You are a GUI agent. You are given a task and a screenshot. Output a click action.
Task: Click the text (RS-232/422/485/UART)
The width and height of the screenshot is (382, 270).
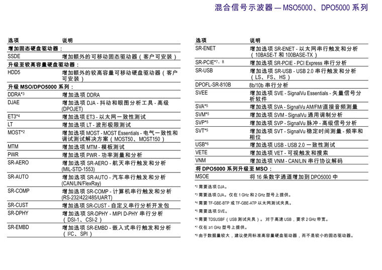click(87, 198)
